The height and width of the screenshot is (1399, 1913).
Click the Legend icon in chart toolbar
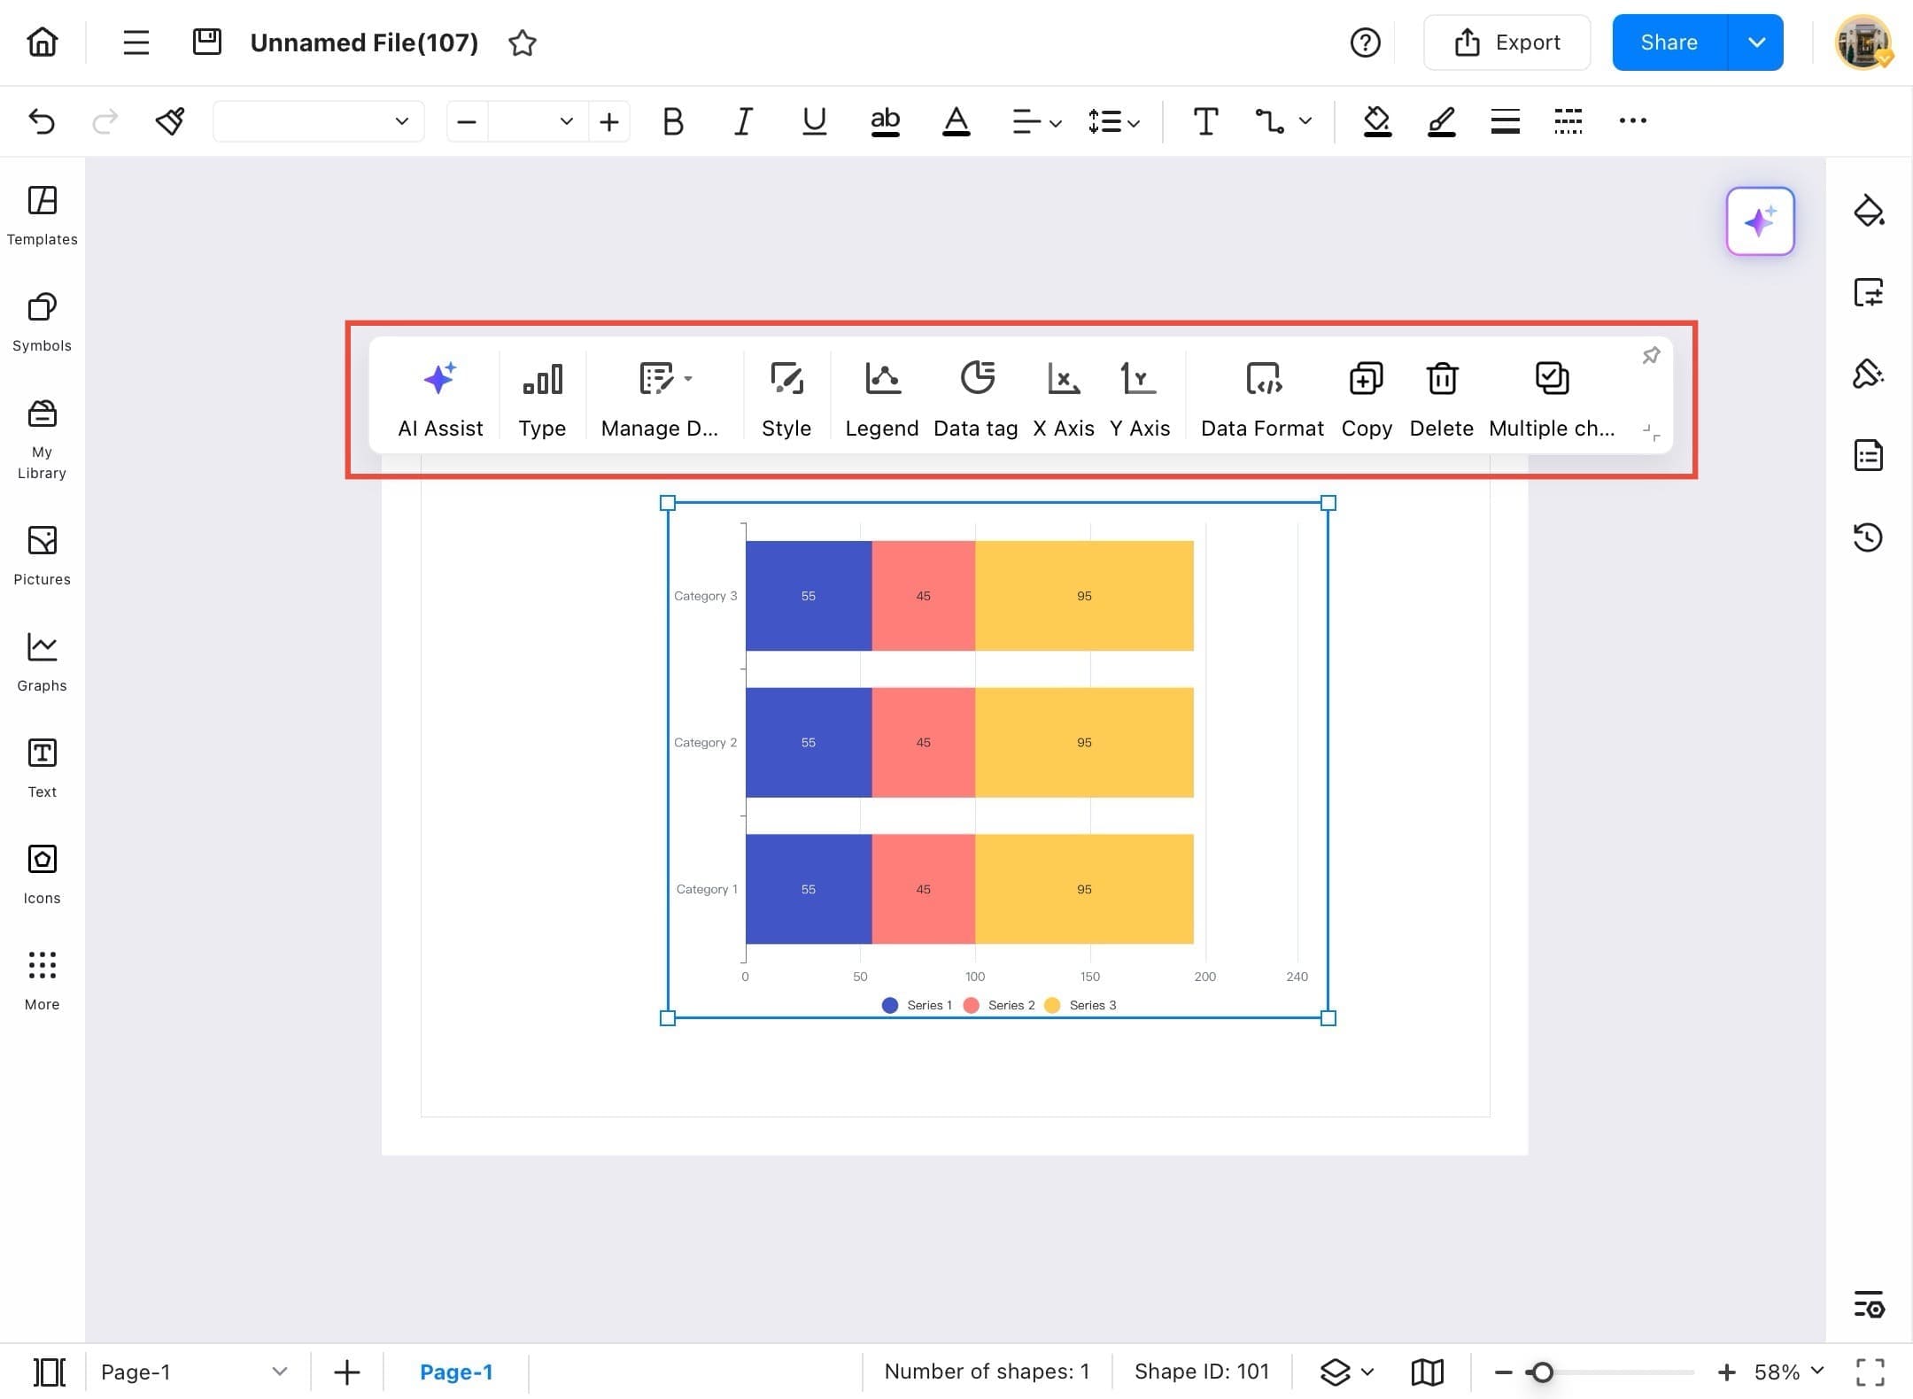pos(881,394)
